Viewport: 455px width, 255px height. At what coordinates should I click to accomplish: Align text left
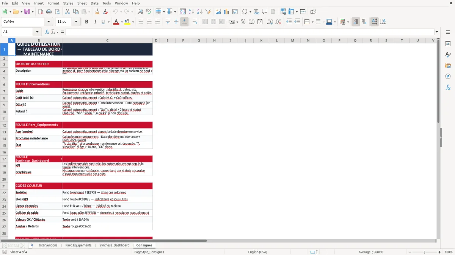[x=141, y=22]
